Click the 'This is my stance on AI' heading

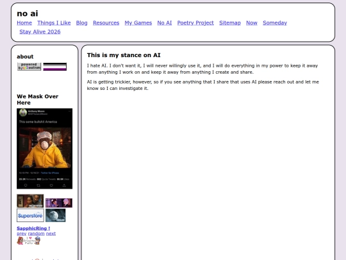124,55
